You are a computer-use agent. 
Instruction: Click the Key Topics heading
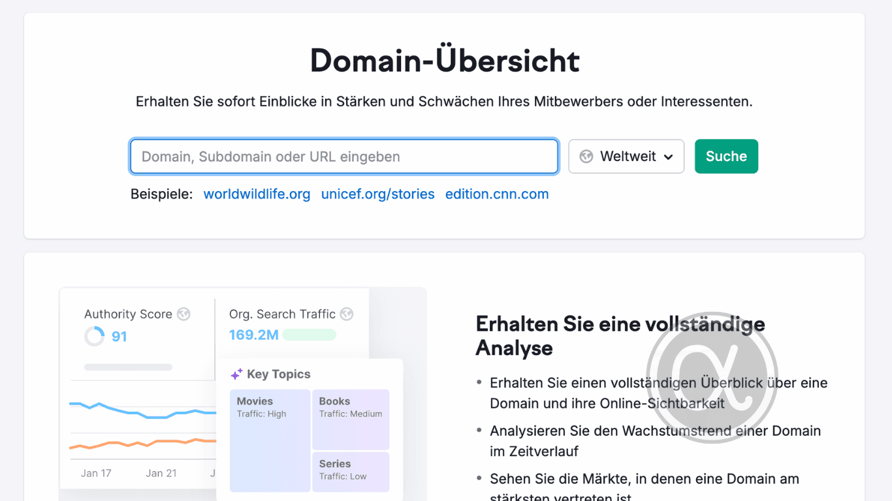tap(279, 374)
